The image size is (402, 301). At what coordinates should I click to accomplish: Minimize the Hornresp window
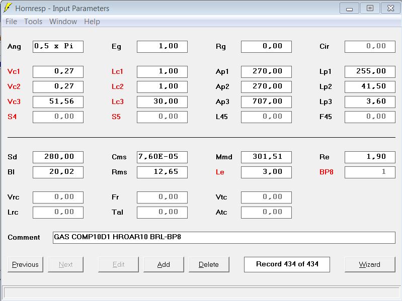pyautogui.click(x=349, y=9)
